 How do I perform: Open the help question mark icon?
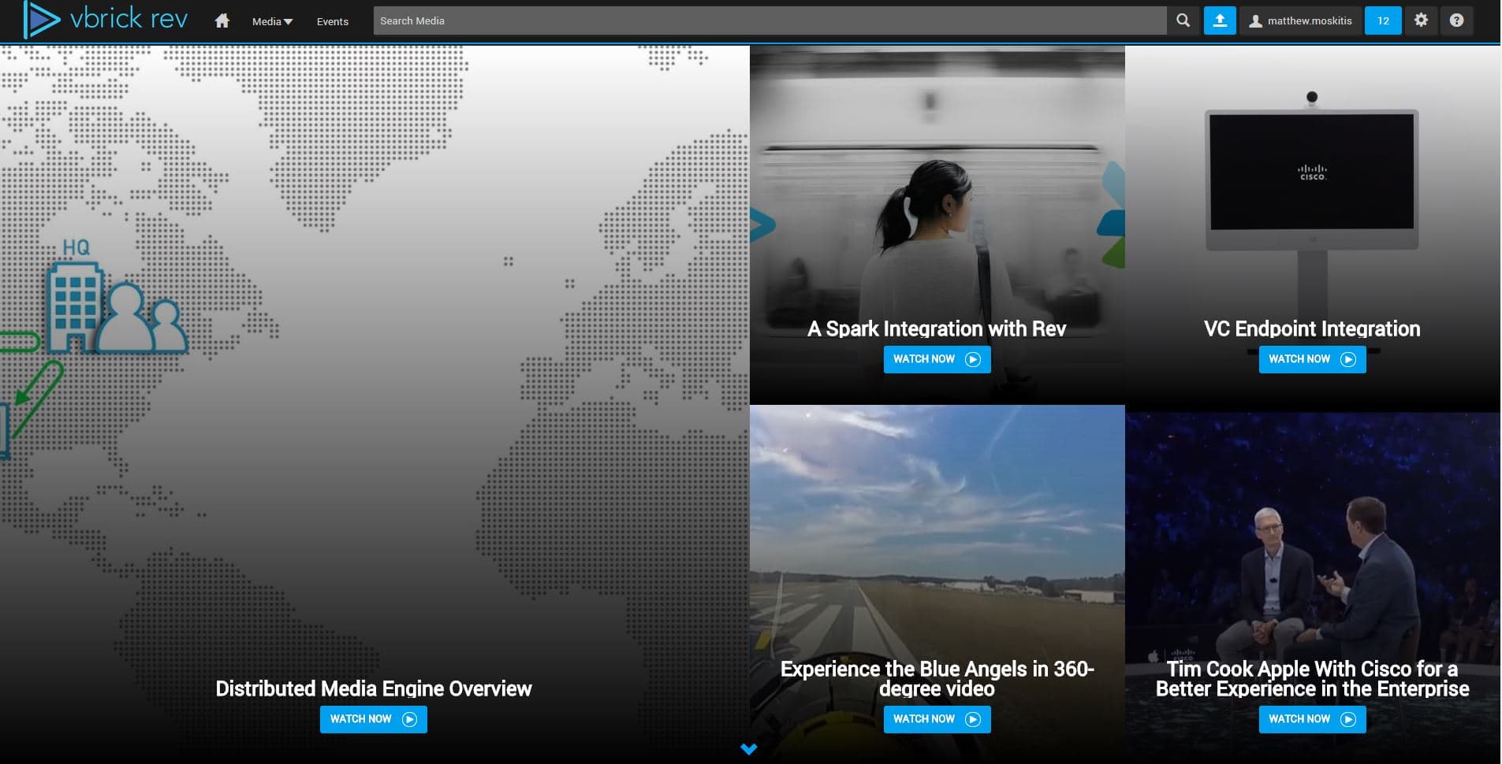(x=1456, y=21)
